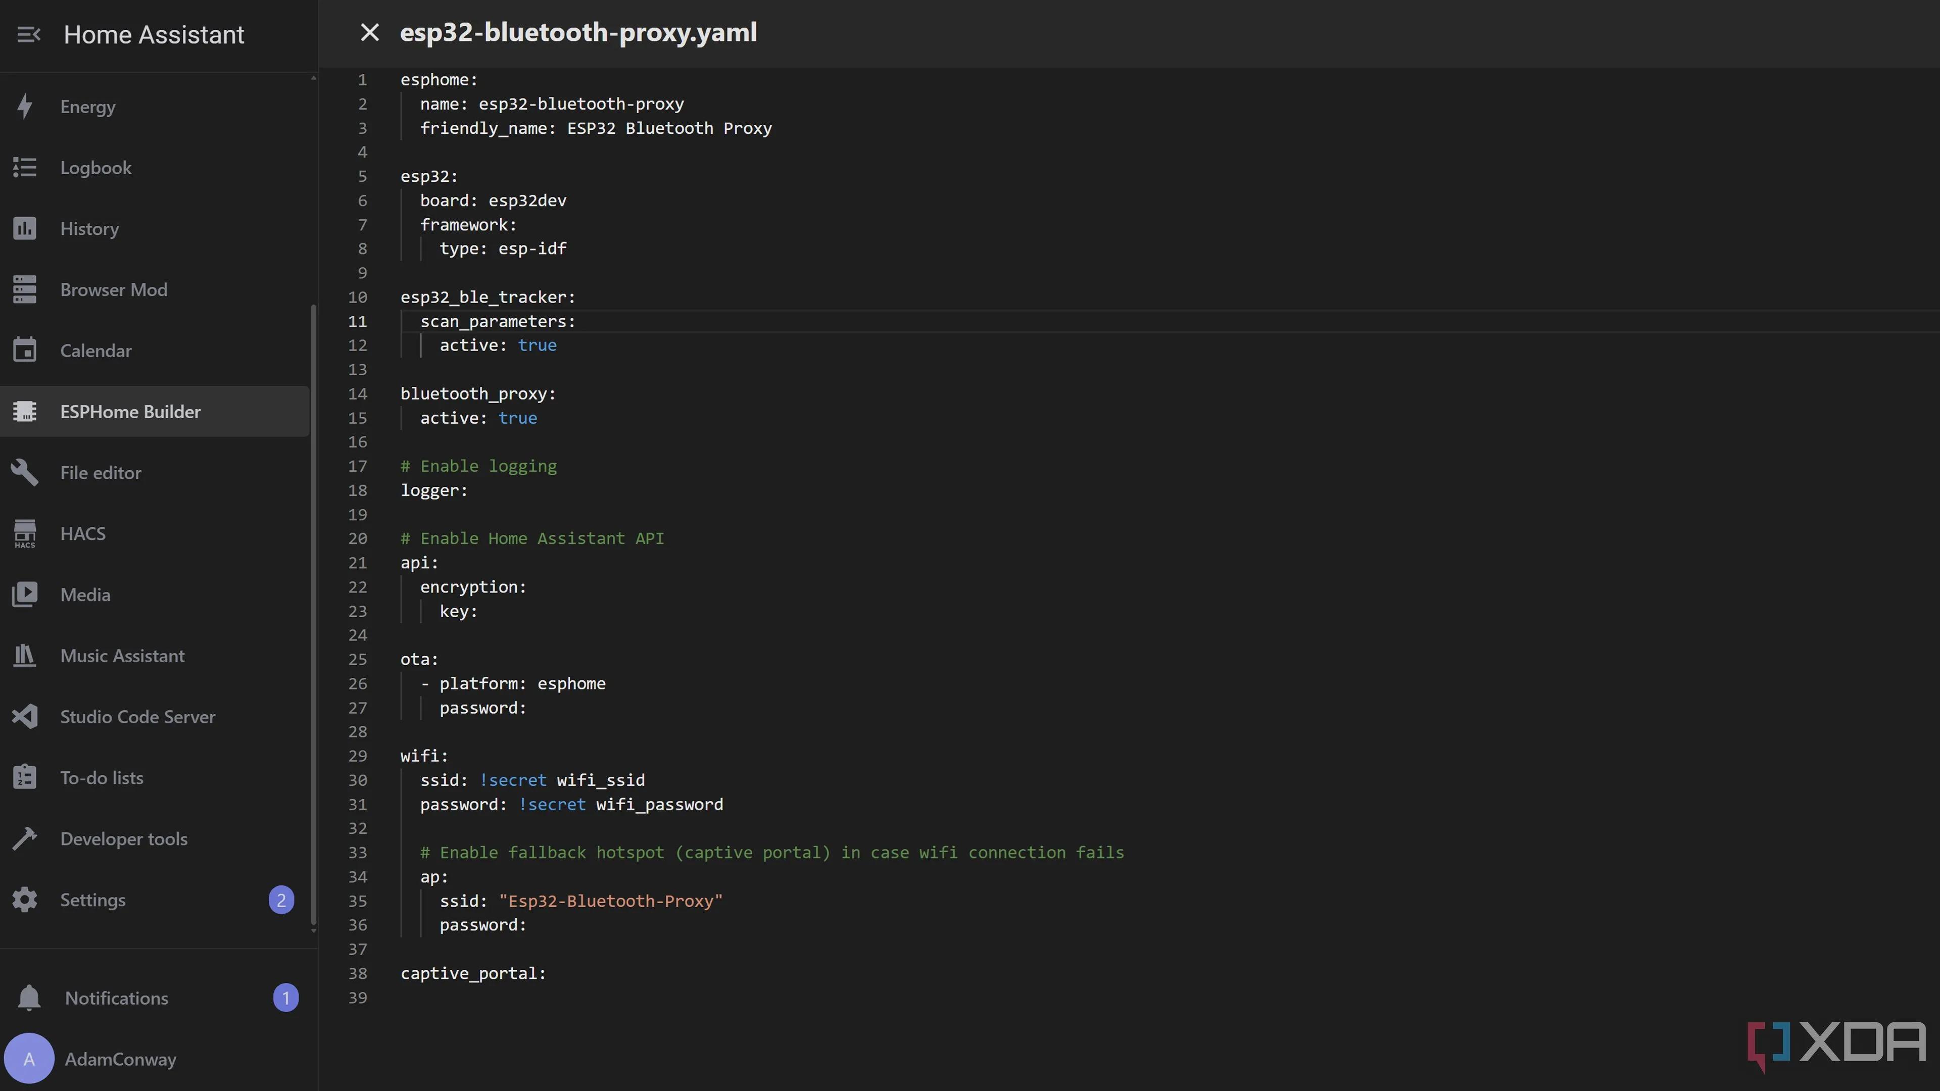Click line number 11 in the gutter
The height and width of the screenshot is (1091, 1940).
click(x=357, y=321)
